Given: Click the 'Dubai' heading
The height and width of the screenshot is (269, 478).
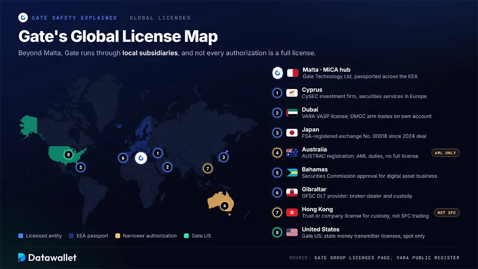Looking at the screenshot, I should tap(310, 110).
